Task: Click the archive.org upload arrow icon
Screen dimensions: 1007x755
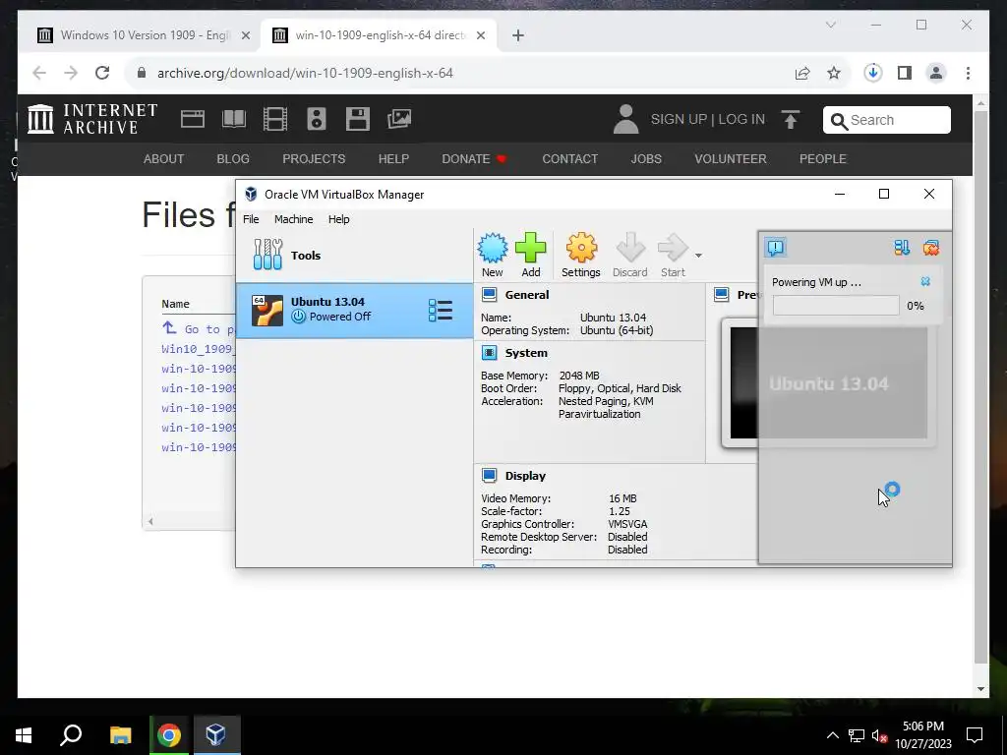Action: [791, 119]
